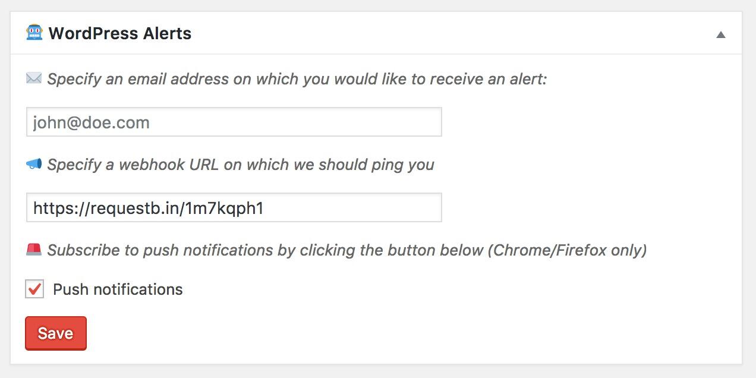Click the requestb.in URL text
The height and width of the screenshot is (378, 756).
[x=149, y=209]
